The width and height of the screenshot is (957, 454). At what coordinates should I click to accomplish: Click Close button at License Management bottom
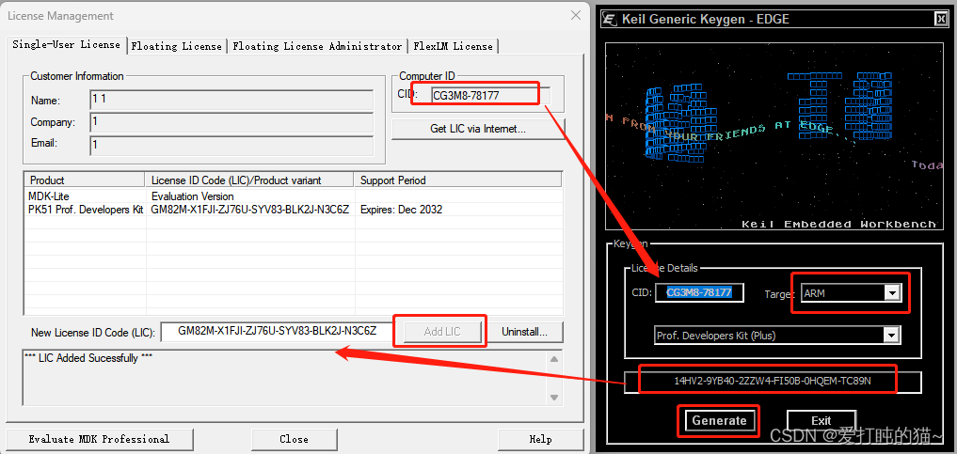pyautogui.click(x=294, y=439)
